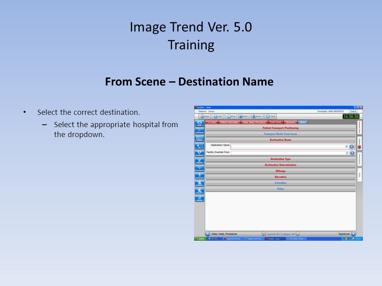Expand the Mileage section
The width and height of the screenshot is (382, 286).
pyautogui.click(x=281, y=171)
